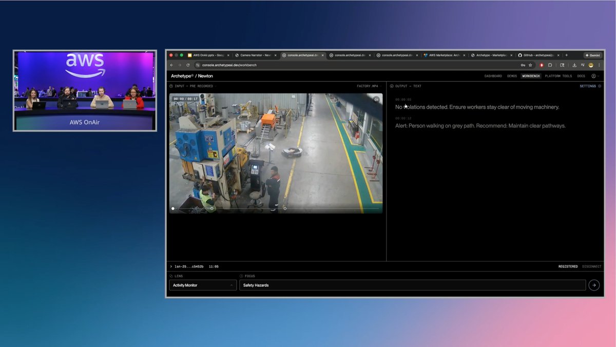Expand the session lsn-25...c5452b chevron
The image size is (616, 347).
pyautogui.click(x=171, y=266)
